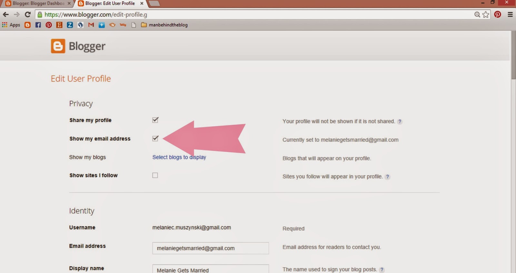Image resolution: width=516 pixels, height=273 pixels.
Task: Click the Edit User Profile heading
Action: (81, 79)
